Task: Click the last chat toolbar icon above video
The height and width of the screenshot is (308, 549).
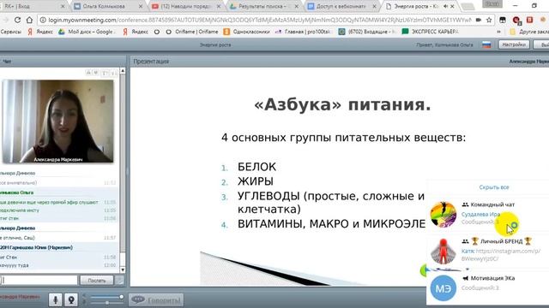Action: point(114,73)
